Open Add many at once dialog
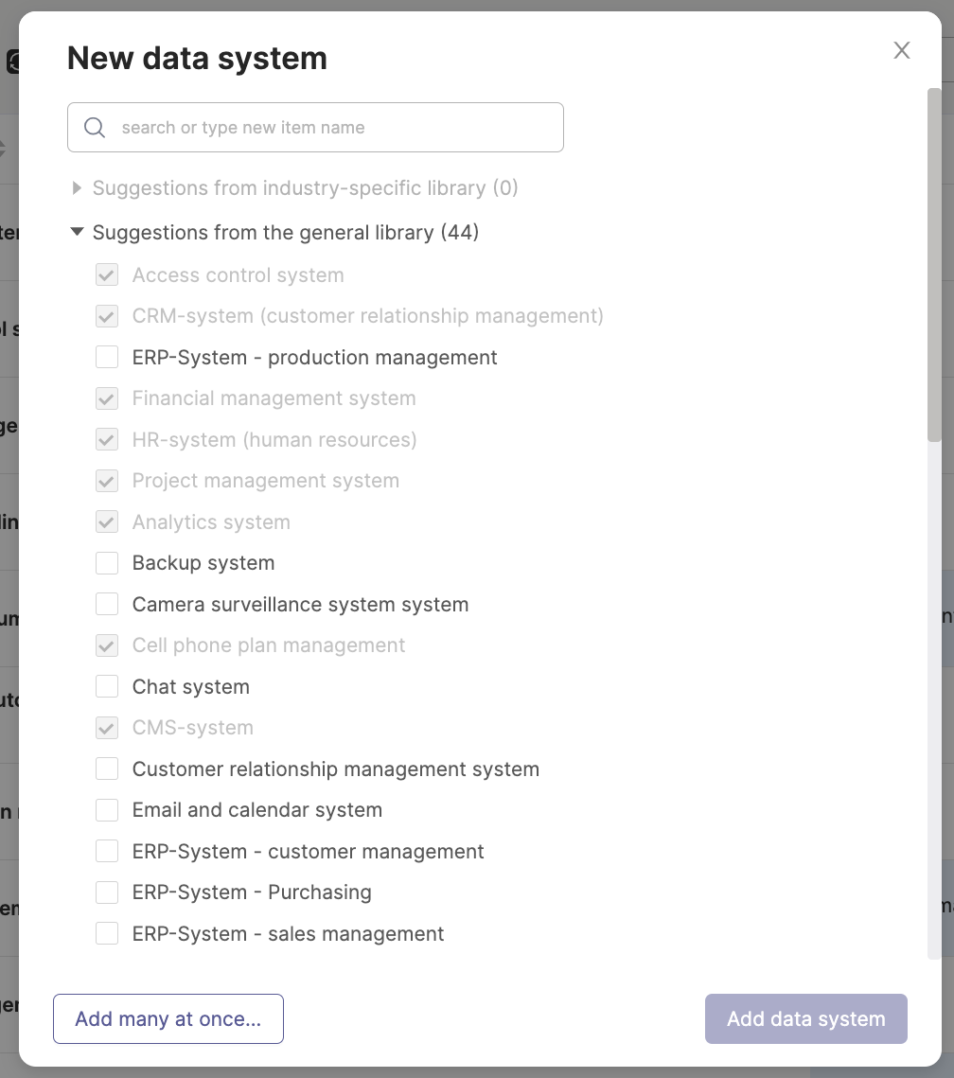Image resolution: width=954 pixels, height=1078 pixels. click(x=168, y=1019)
